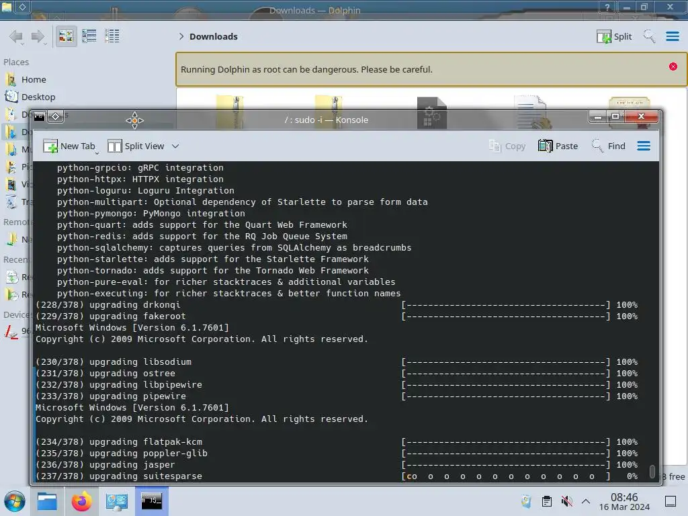This screenshot has height=516, width=688.
Task: Click Dolphin window menu icon in titlebar
Action: pos(6,6)
